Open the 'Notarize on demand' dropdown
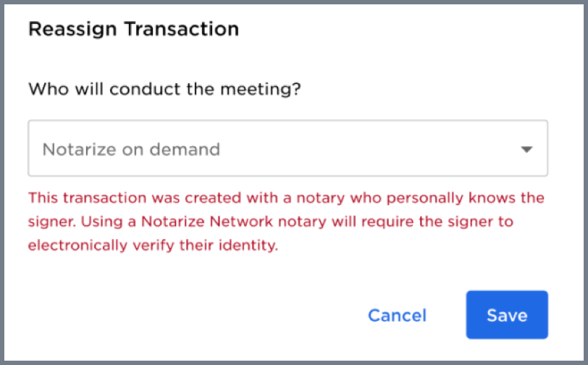588x365 pixels. click(x=288, y=148)
